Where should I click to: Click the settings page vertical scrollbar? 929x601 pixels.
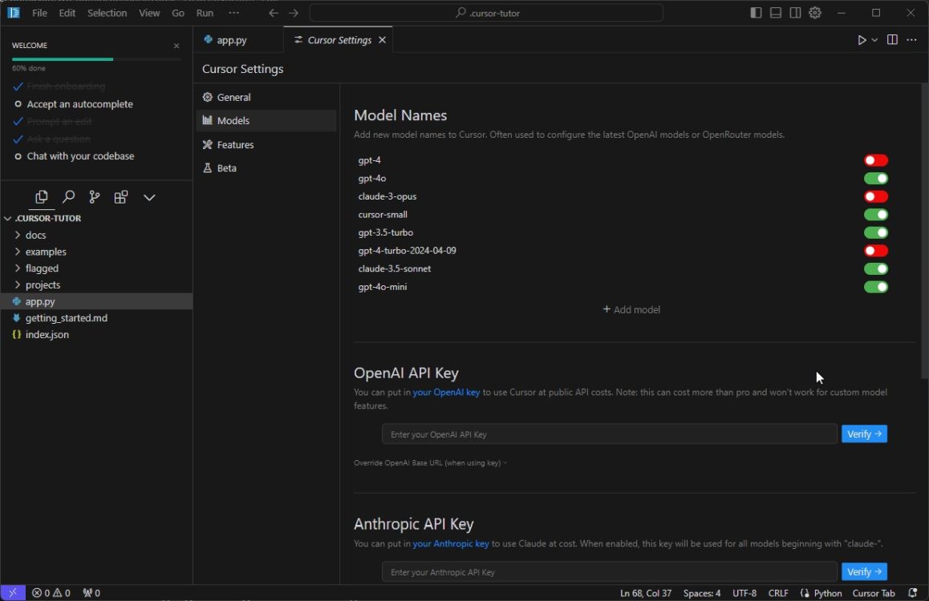pos(924,232)
